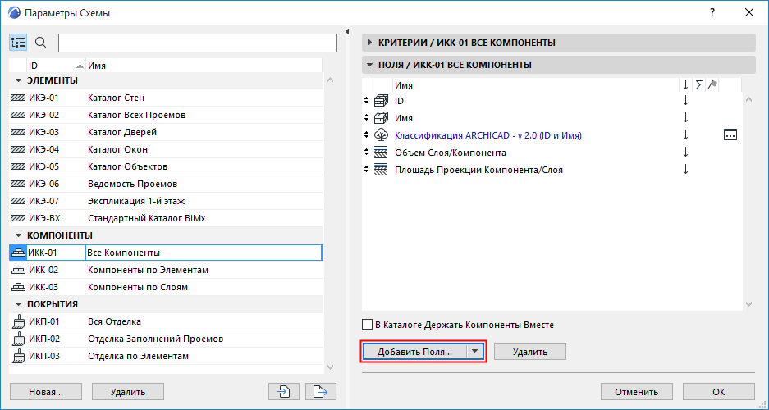This screenshot has height=410, width=769.
Task: Collapse the ПОКРЫТИЯ group
Action: (x=19, y=304)
